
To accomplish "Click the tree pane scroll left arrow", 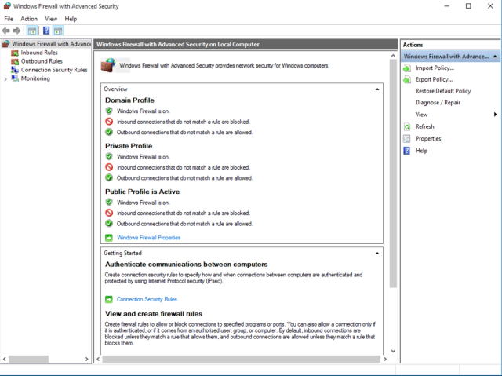I will coord(5,359).
